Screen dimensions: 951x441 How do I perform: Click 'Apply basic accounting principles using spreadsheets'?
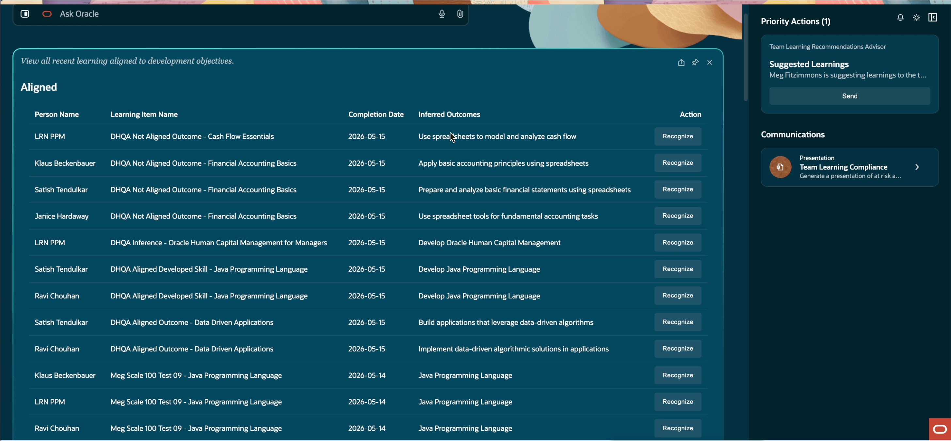[503, 163]
